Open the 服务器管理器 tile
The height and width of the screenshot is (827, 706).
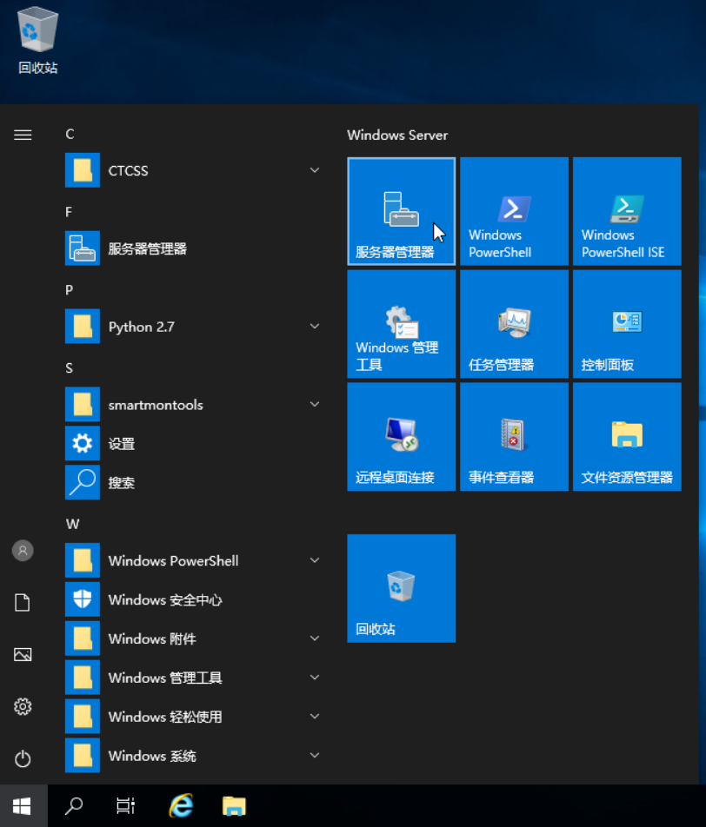click(x=402, y=211)
